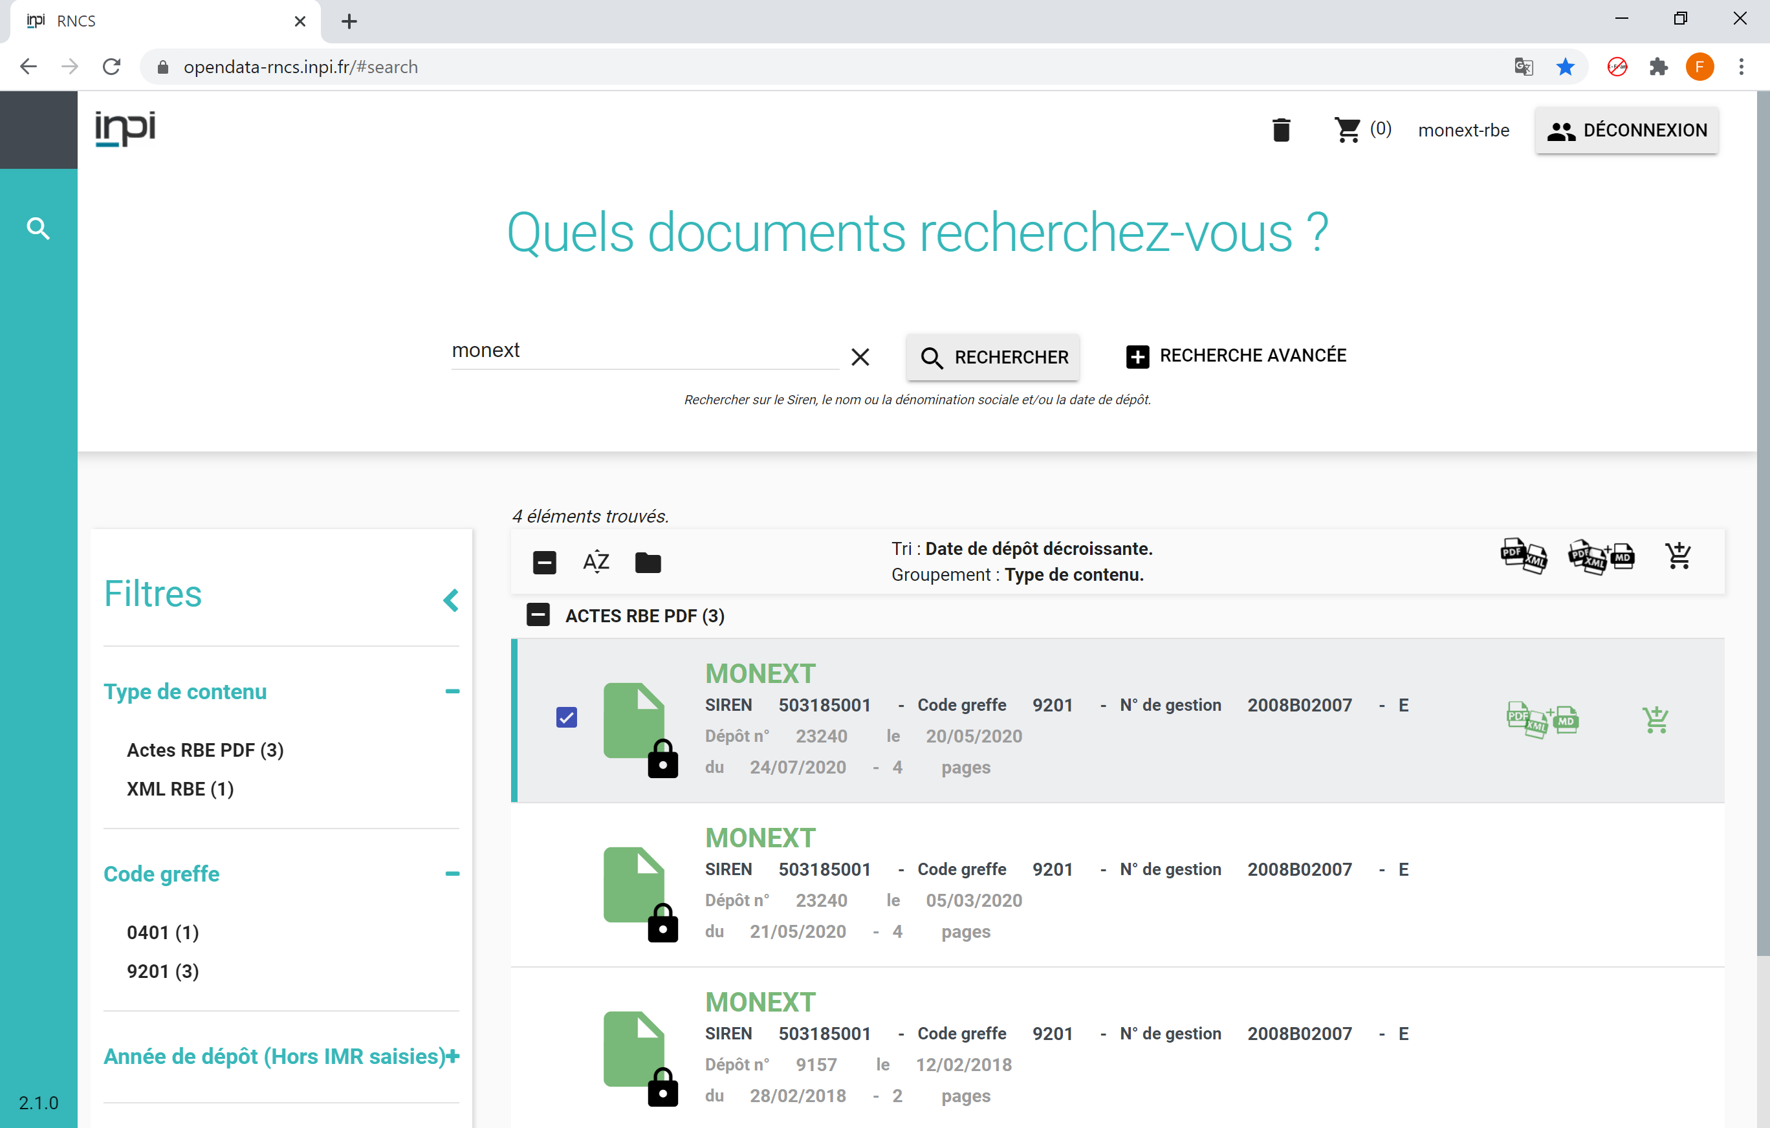
Task: Click the sidebar search magnifier icon
Action: (x=38, y=228)
